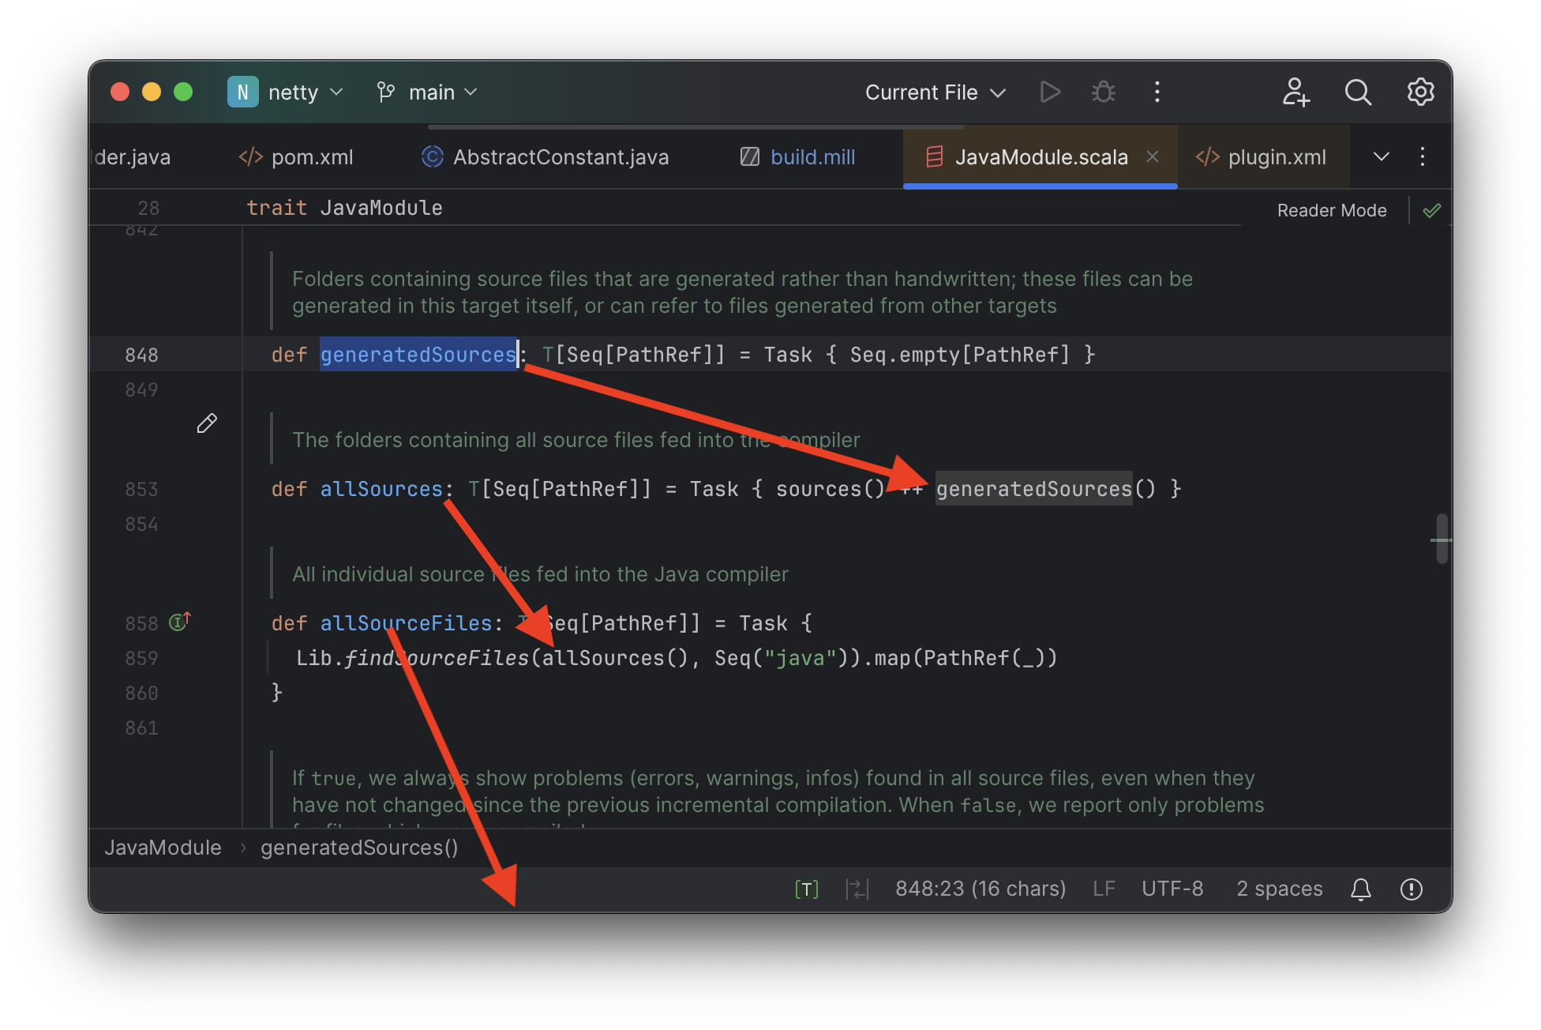Start a Code With Me session

coord(1295,92)
